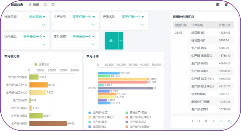Screen dimensions: 241x131
Task: Open 检验日期 动态筛选 condition dropdown
Action: point(37,17)
